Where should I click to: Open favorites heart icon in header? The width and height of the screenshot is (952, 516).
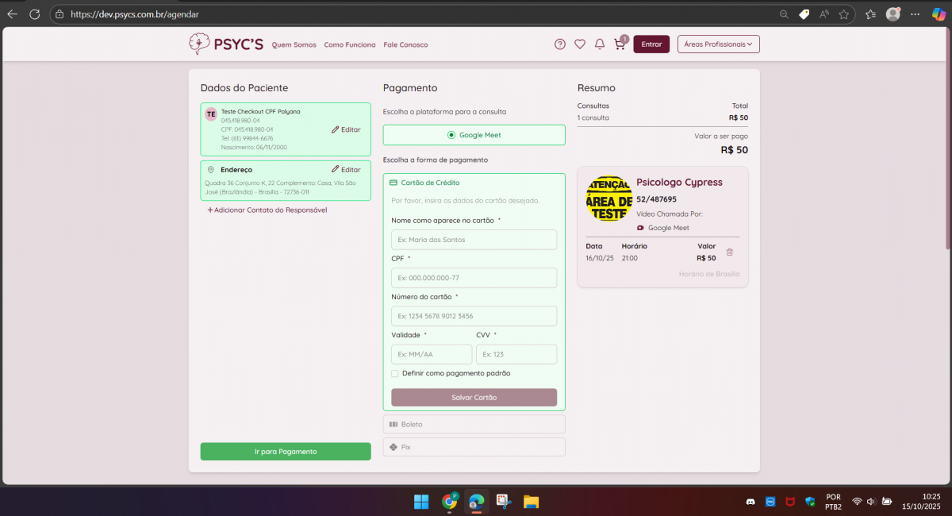[580, 44]
